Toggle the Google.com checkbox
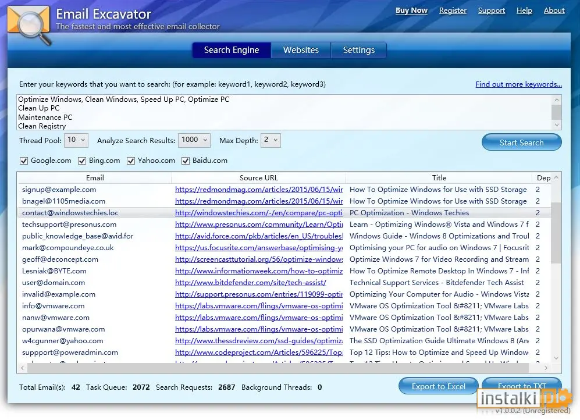 point(24,161)
